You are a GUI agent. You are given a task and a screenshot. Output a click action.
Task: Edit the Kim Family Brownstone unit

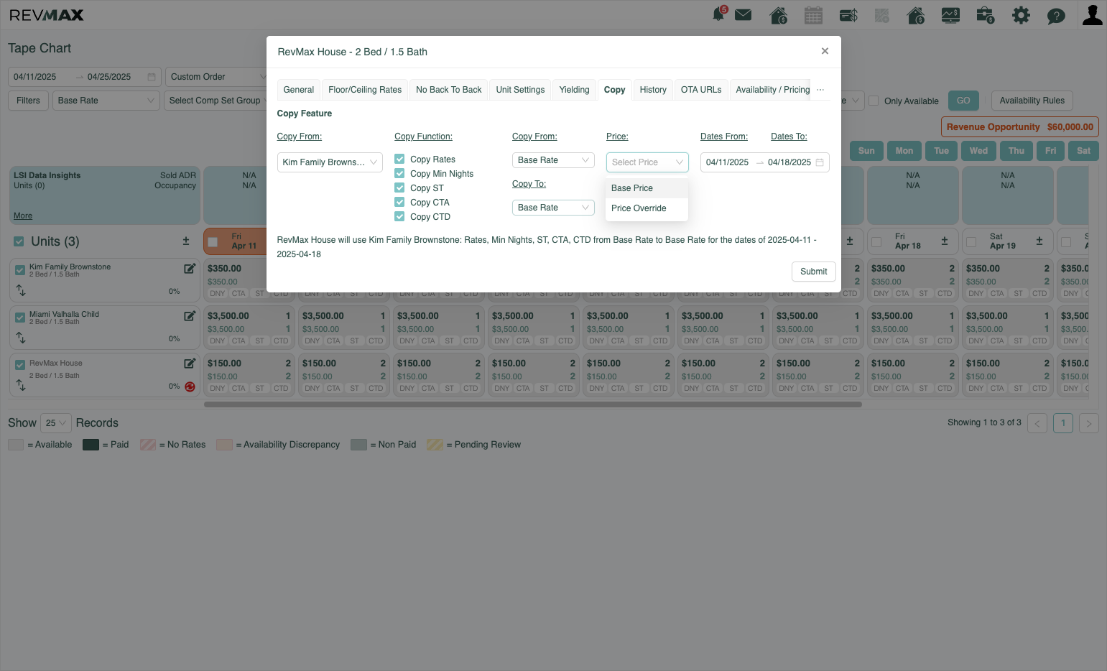(190, 269)
